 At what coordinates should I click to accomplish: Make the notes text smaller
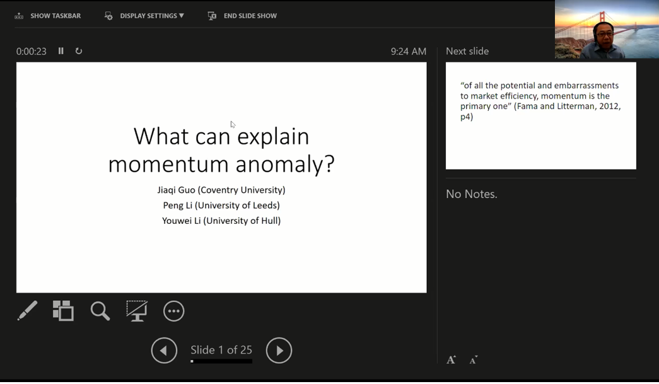coord(473,360)
